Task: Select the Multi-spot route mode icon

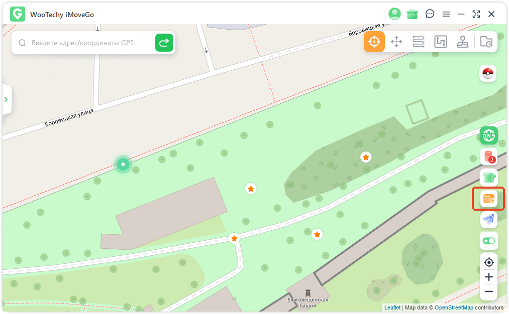Action: [441, 42]
